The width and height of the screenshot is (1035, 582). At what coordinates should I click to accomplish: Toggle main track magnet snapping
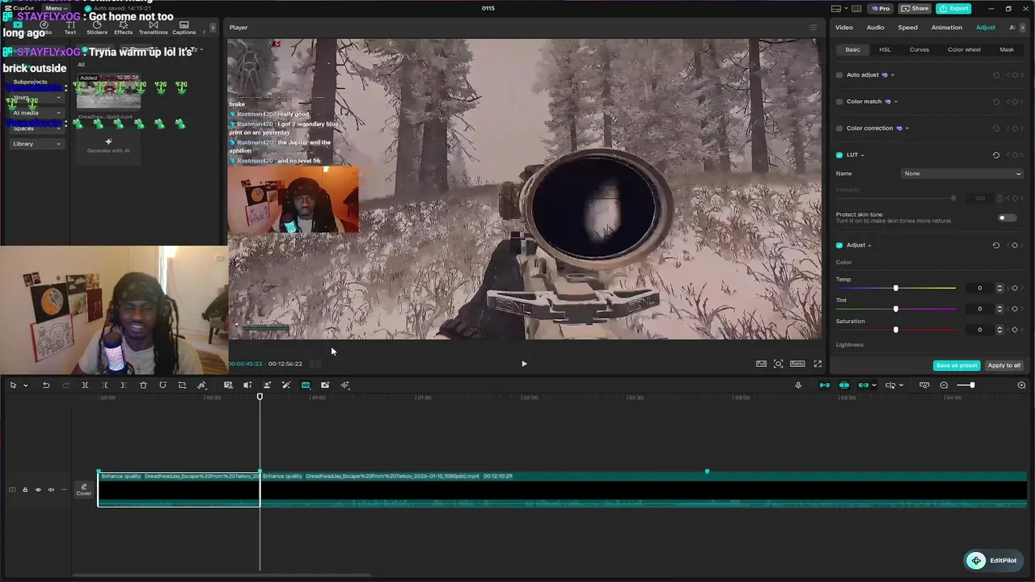coord(825,386)
